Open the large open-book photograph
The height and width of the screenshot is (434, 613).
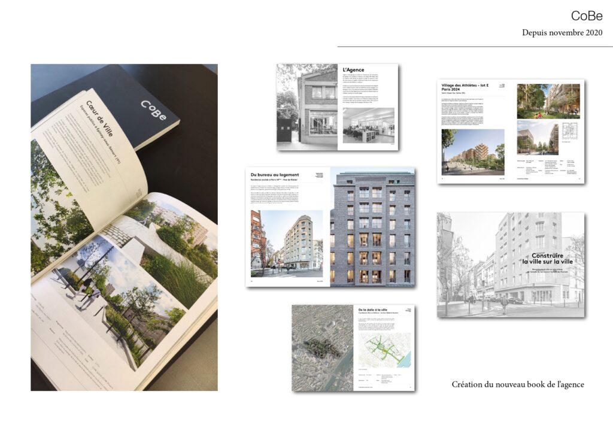click(124, 227)
